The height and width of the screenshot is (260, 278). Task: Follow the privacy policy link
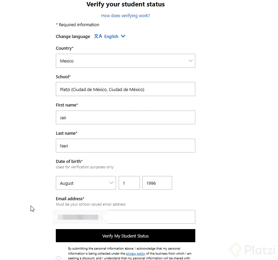click(135, 253)
